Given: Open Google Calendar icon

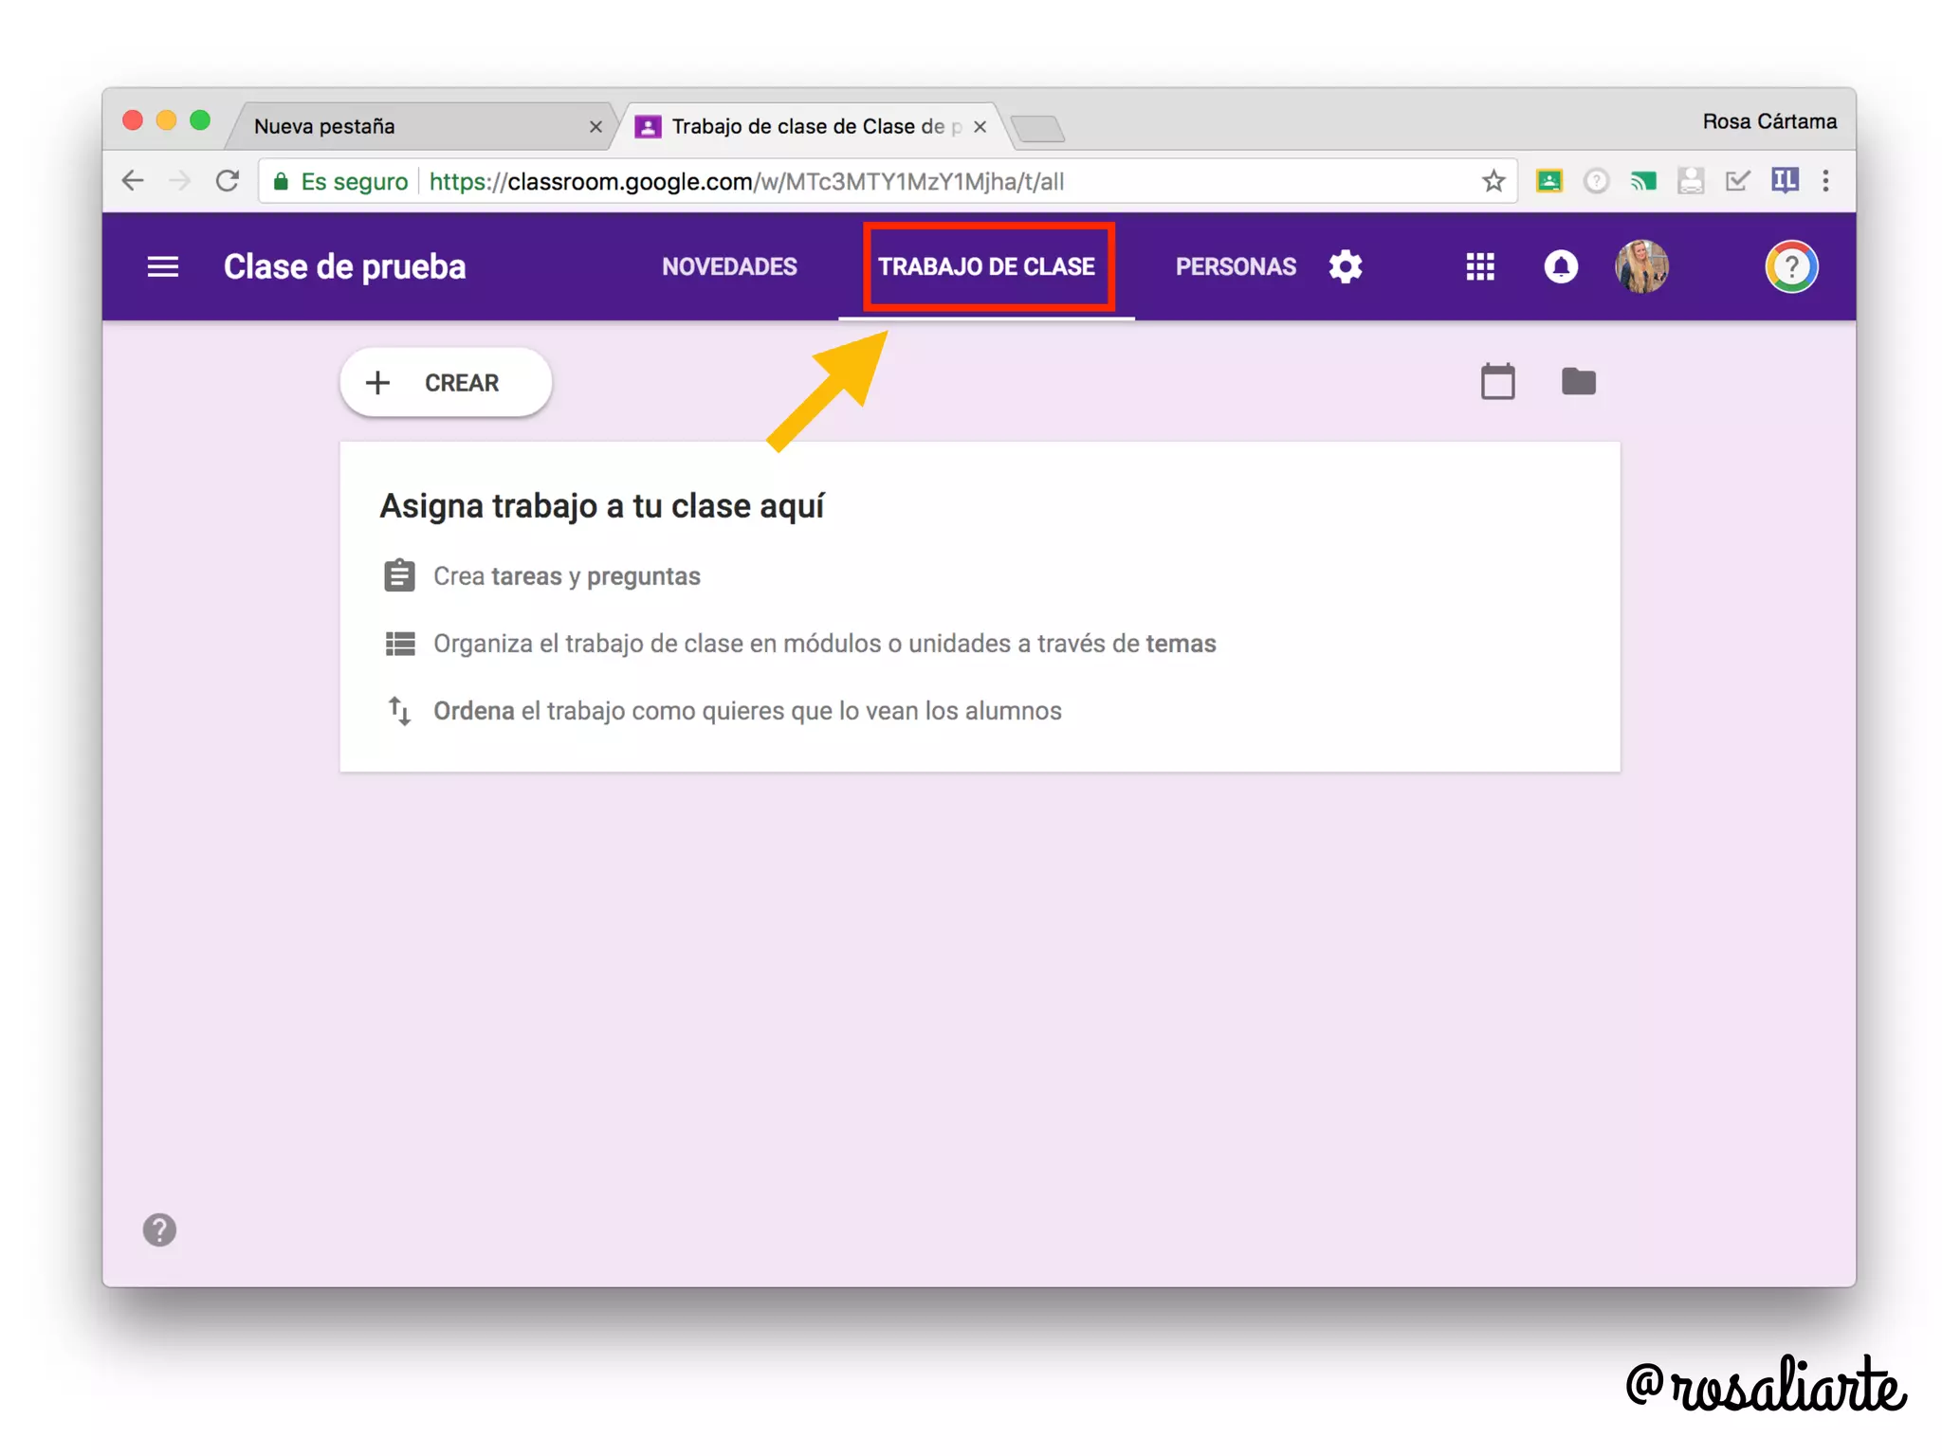Looking at the screenshot, I should click(x=1497, y=382).
